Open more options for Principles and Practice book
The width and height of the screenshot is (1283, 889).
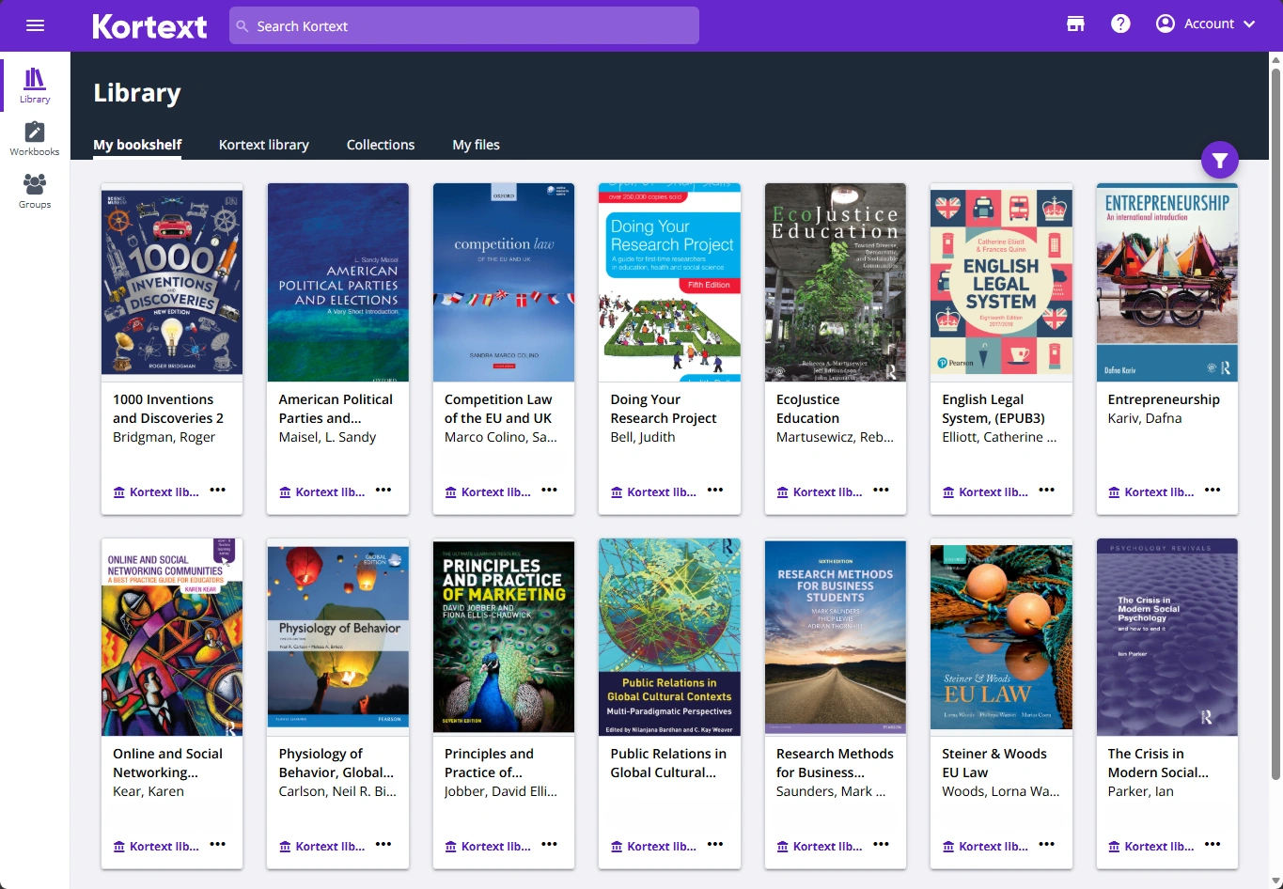click(550, 845)
